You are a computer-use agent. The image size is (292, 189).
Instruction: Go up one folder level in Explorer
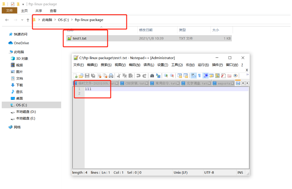(28, 20)
